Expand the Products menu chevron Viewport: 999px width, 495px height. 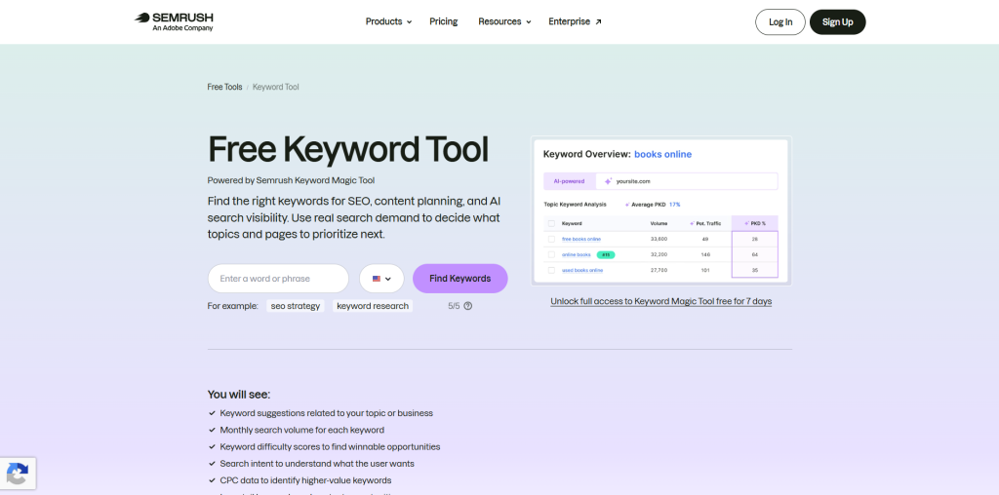[x=409, y=22]
